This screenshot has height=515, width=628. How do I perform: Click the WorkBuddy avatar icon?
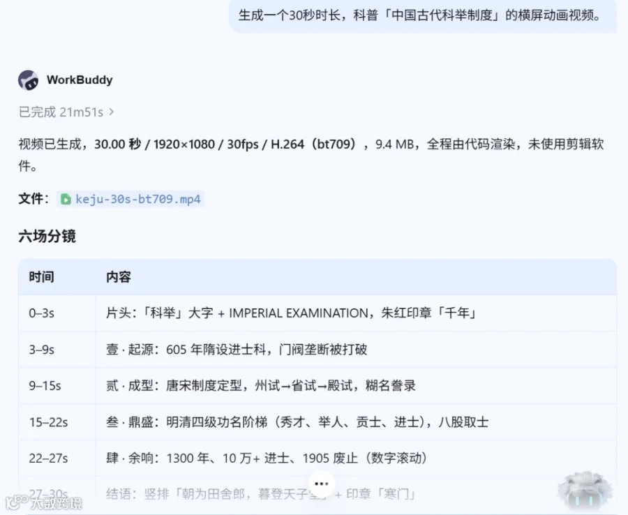pos(28,80)
